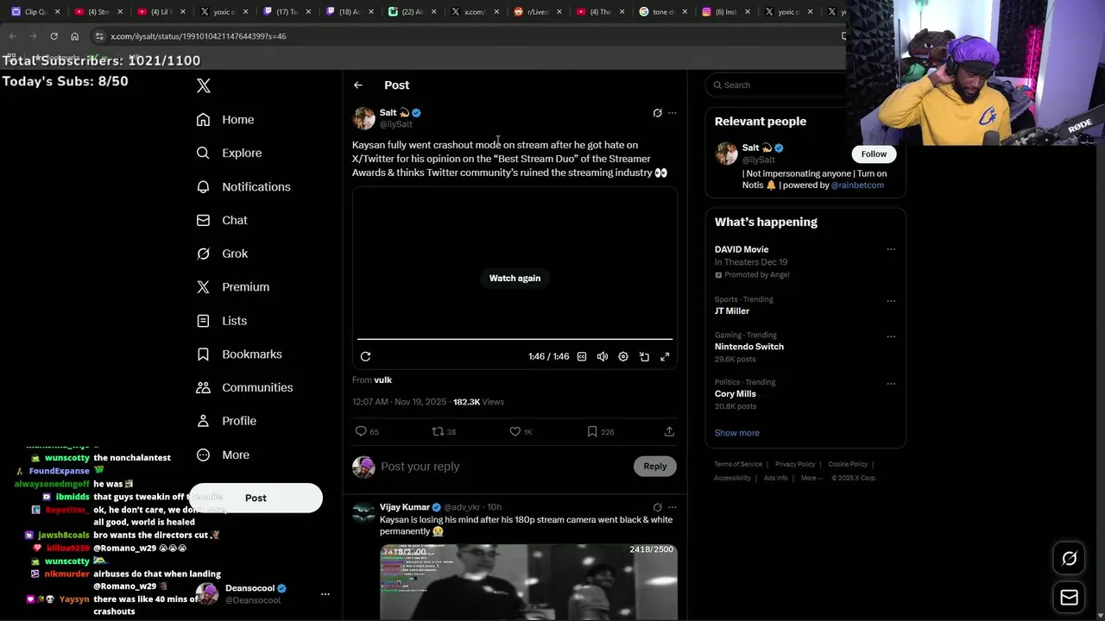The width and height of the screenshot is (1105, 621).
Task: Open the Chat envelope icon in sidebar
Action: pyautogui.click(x=203, y=220)
